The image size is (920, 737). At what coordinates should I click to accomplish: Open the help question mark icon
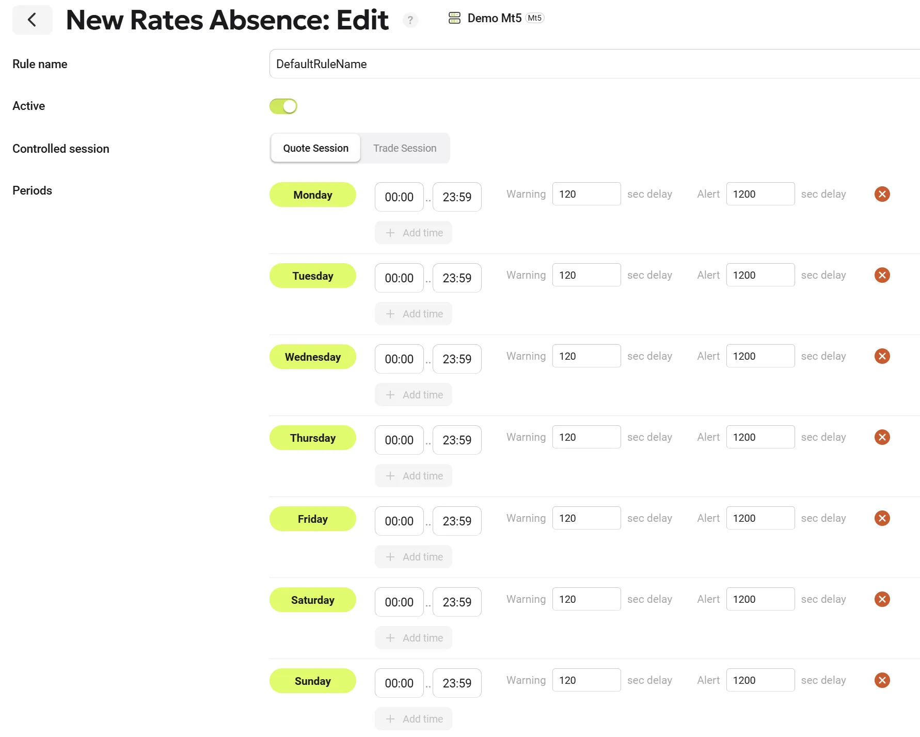410,20
